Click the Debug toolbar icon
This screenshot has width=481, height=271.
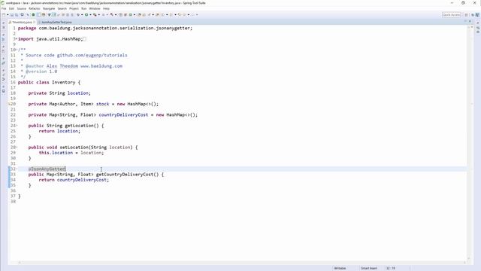tap(78, 14)
